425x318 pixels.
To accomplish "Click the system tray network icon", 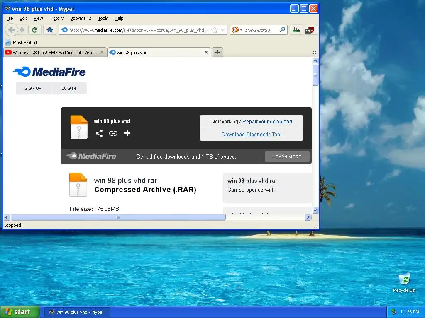I will pos(394,312).
